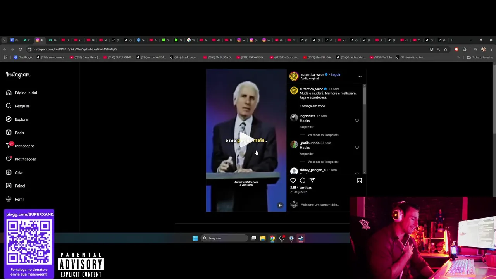
Task: Expand the hidden bookmarks chevron
Action: (458, 57)
